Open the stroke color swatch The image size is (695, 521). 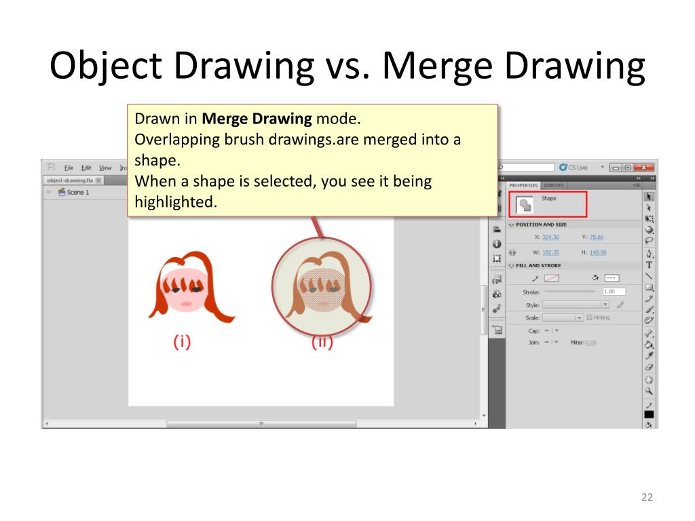point(551,278)
